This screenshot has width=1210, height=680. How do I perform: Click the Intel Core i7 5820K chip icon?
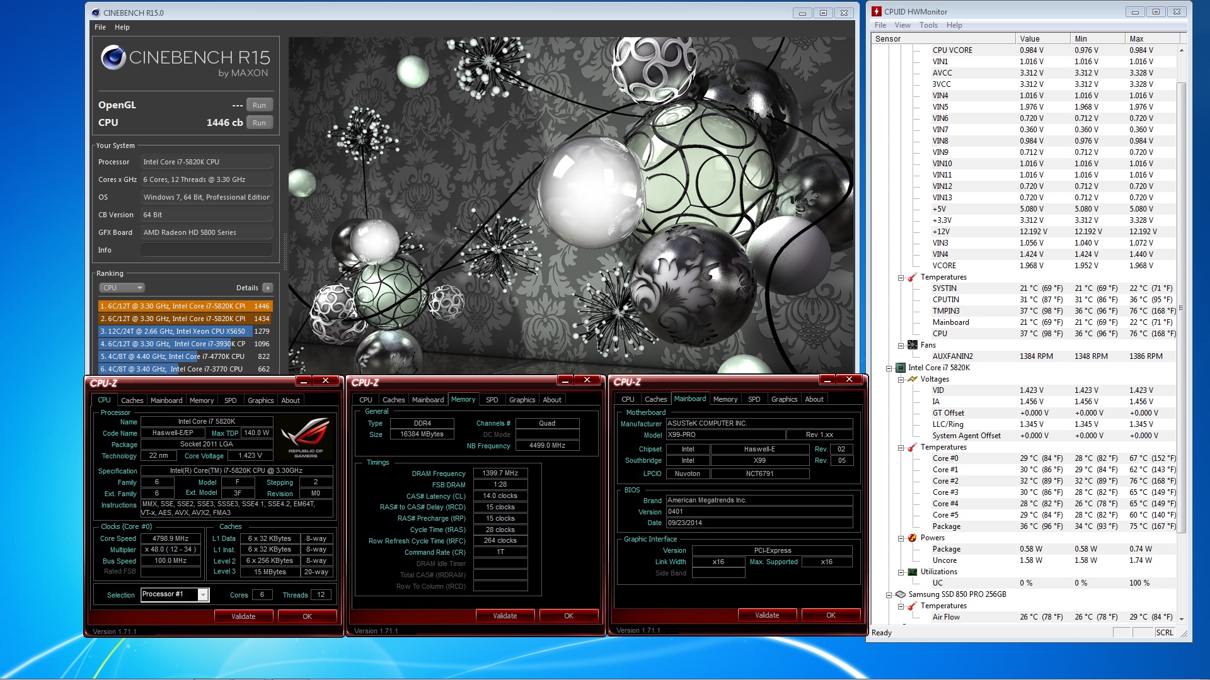901,368
